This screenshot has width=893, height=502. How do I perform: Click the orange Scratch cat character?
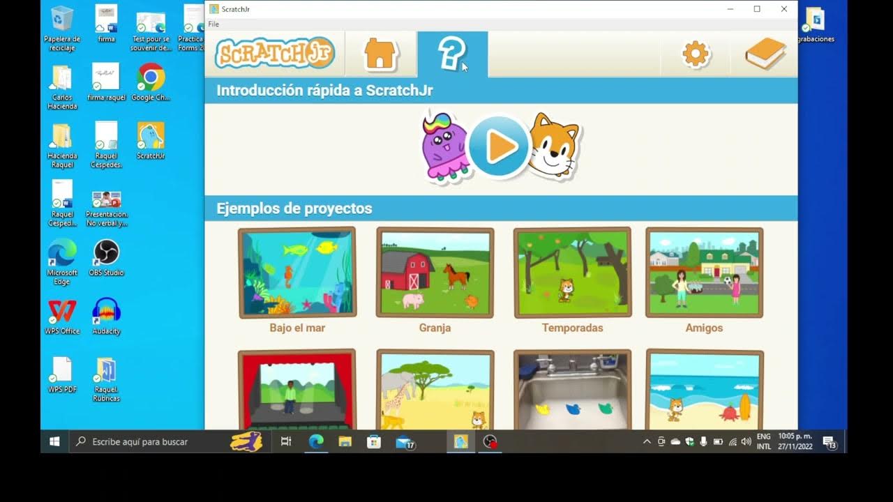pyautogui.click(x=553, y=148)
